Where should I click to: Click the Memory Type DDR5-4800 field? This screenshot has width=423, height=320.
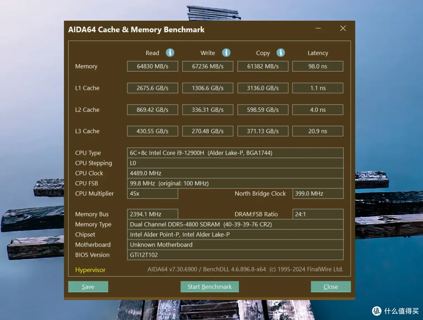click(235, 224)
